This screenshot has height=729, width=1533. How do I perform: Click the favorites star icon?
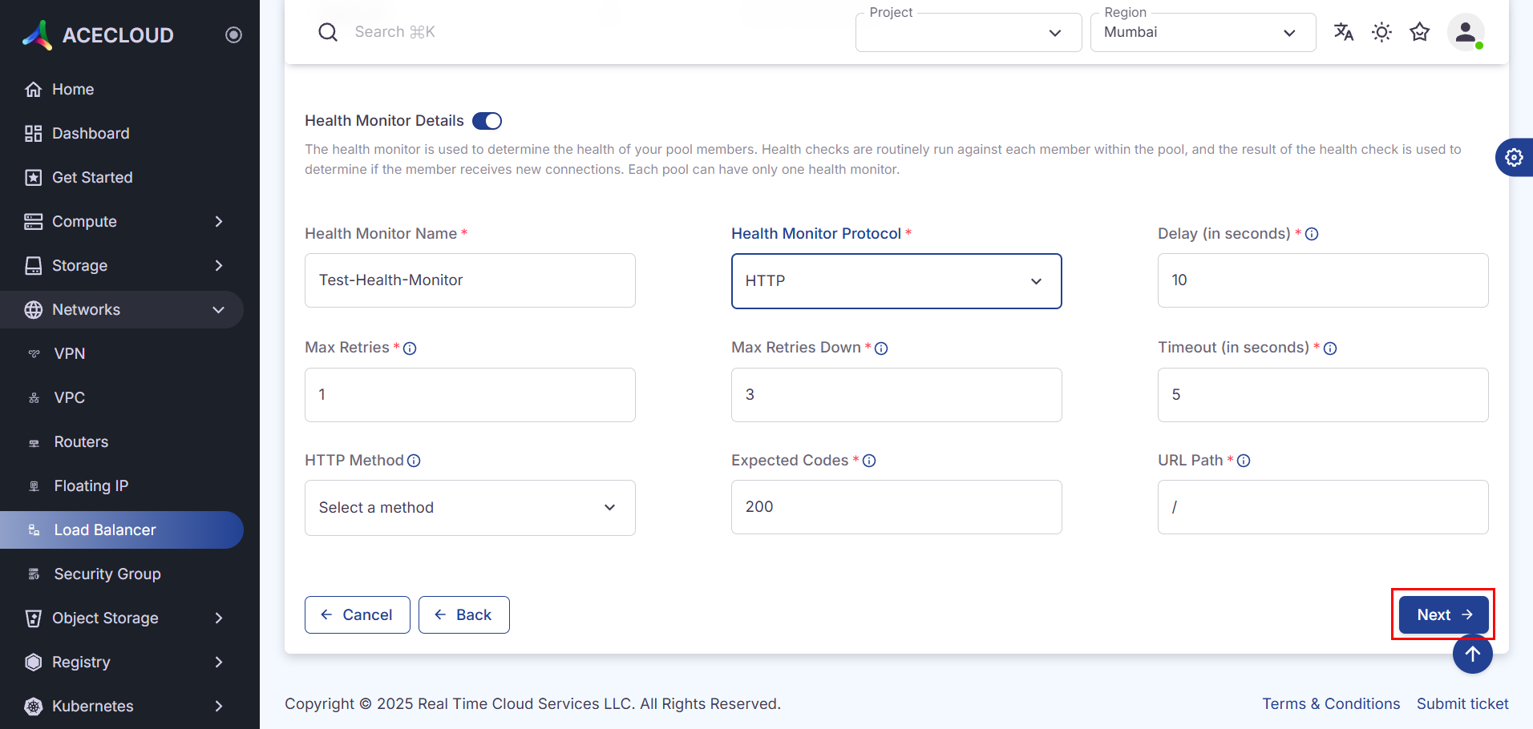1420,32
